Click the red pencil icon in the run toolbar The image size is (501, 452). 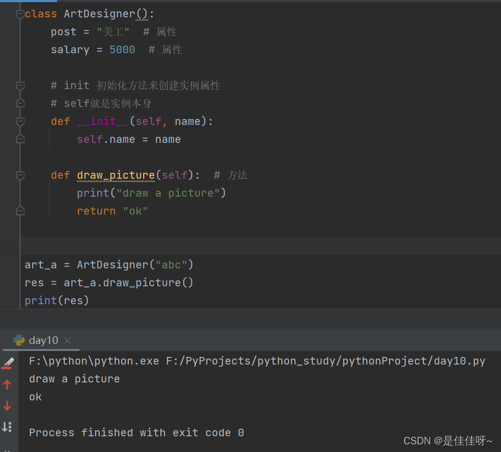8,363
